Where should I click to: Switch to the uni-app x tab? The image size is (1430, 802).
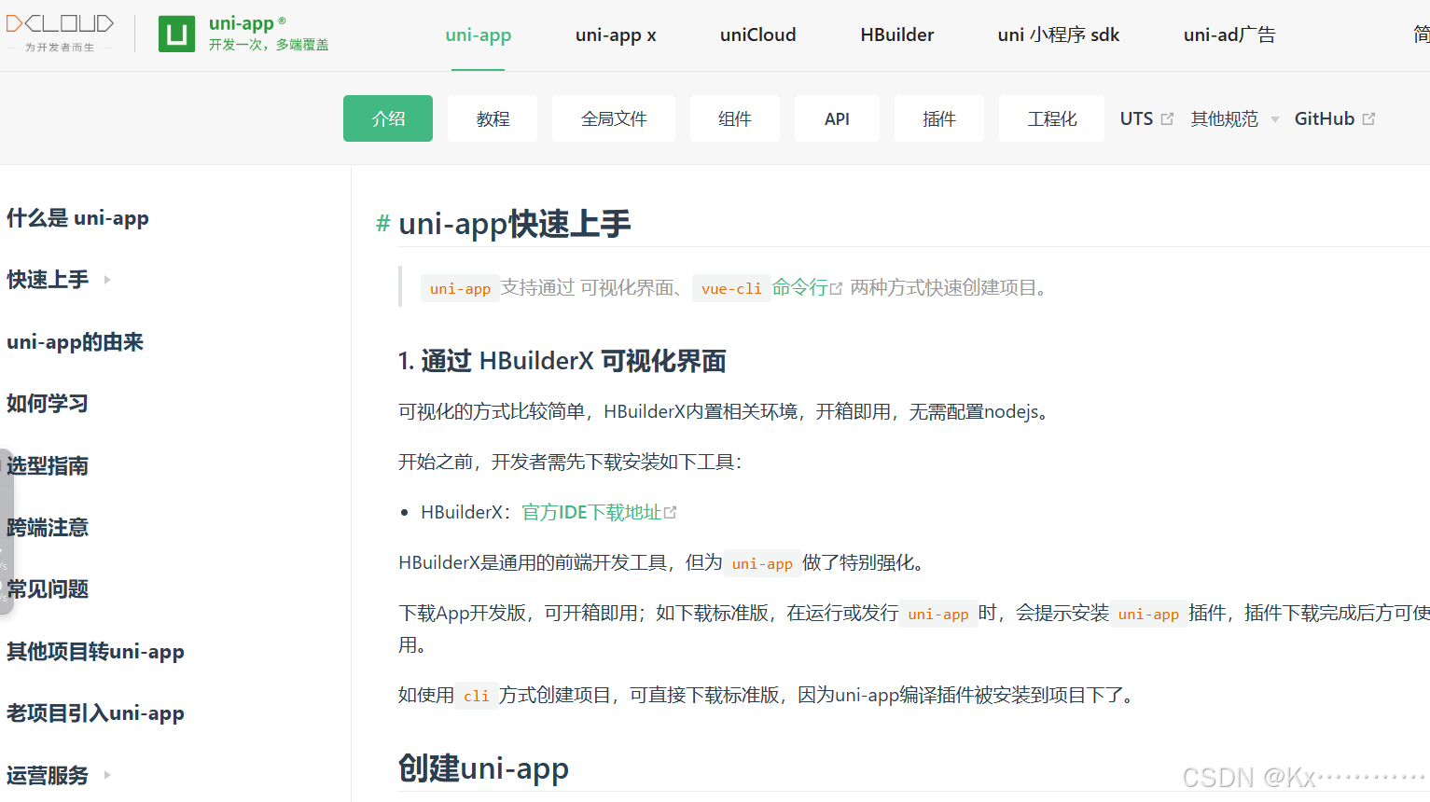click(616, 35)
